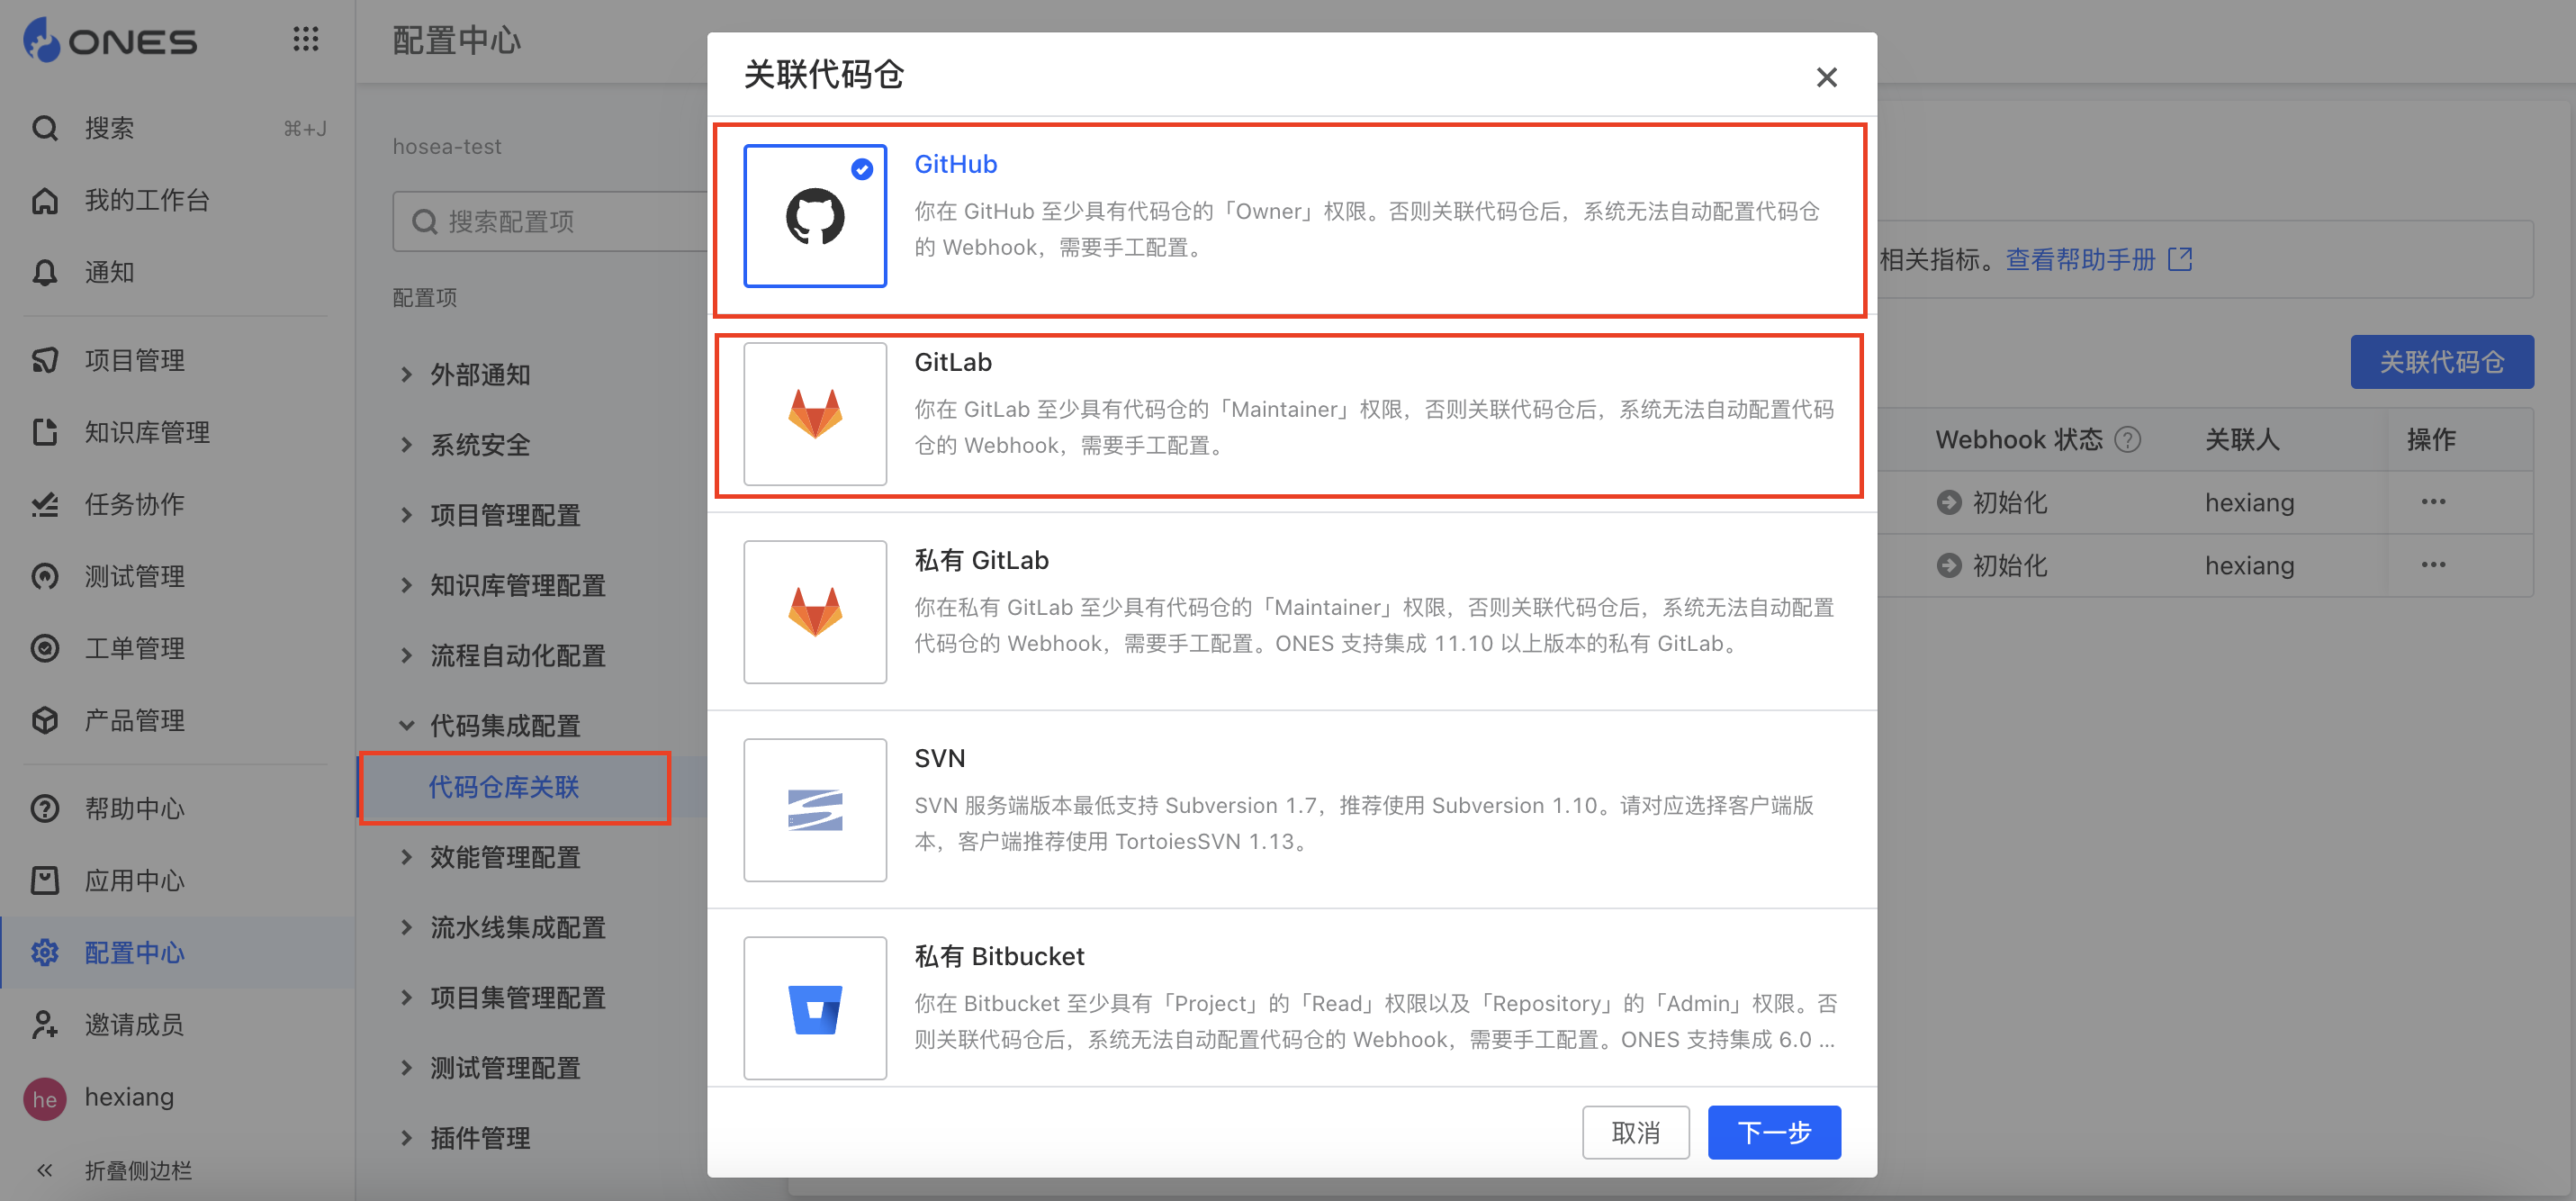Select the 私有 GitLab logo tile

(815, 612)
